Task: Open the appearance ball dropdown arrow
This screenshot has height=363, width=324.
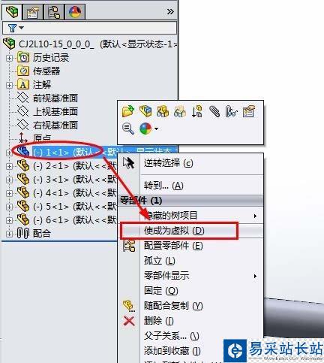Action: pos(156,129)
